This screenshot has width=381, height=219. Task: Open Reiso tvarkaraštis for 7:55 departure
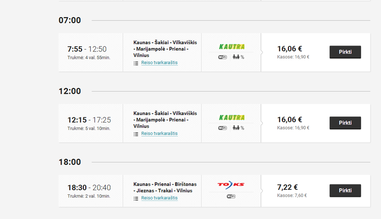(159, 63)
